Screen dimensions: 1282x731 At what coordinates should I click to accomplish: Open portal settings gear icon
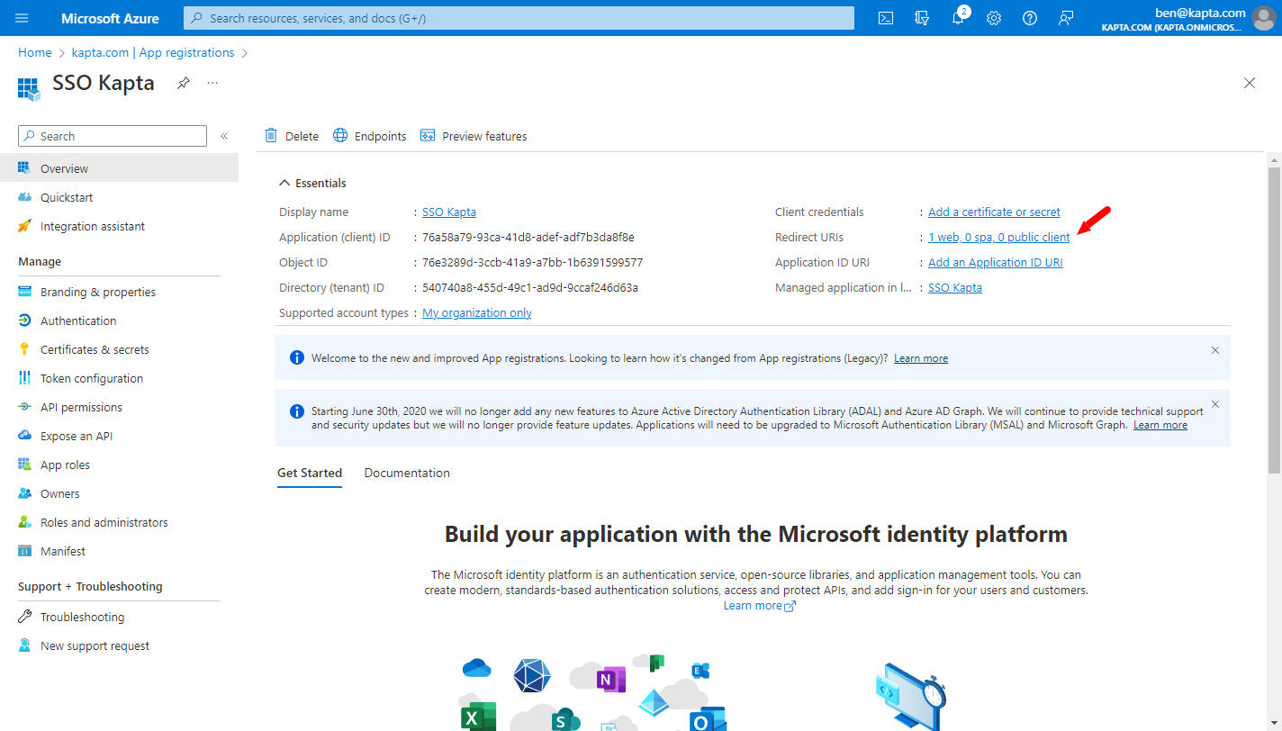click(994, 18)
